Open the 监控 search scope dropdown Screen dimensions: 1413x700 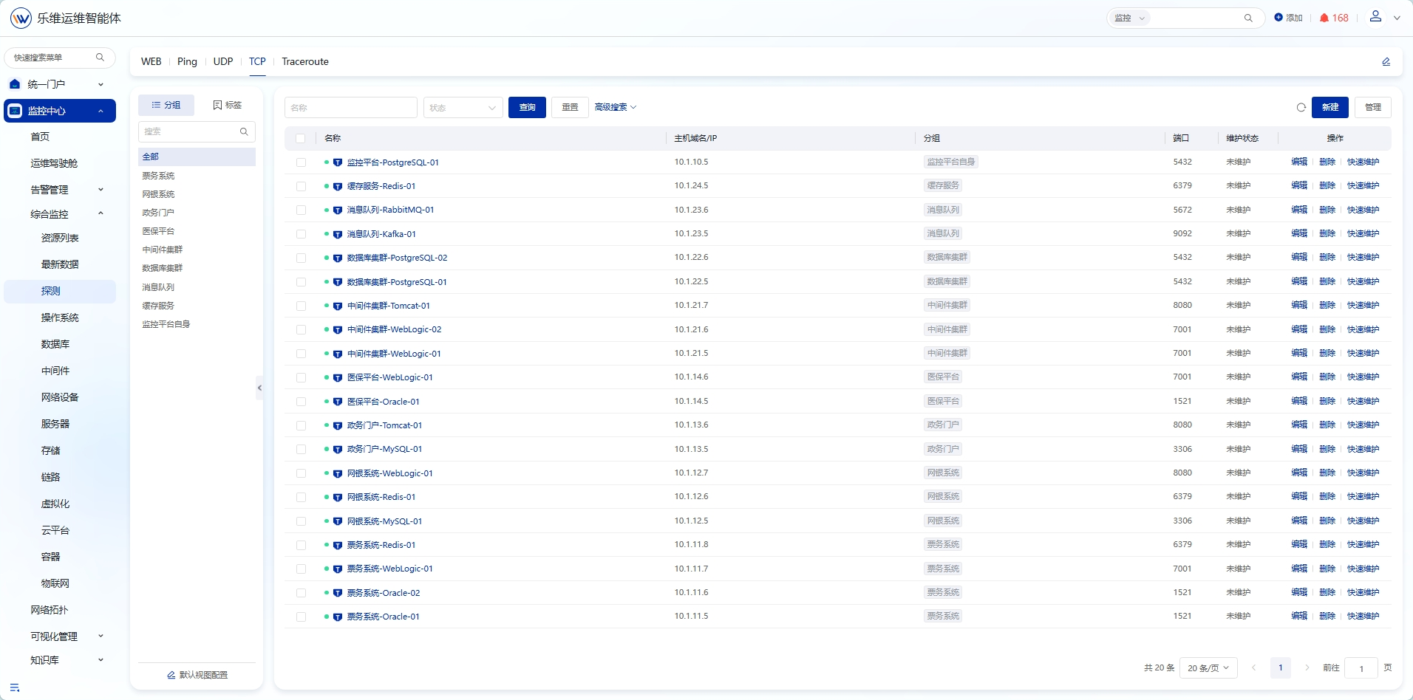1128,18
